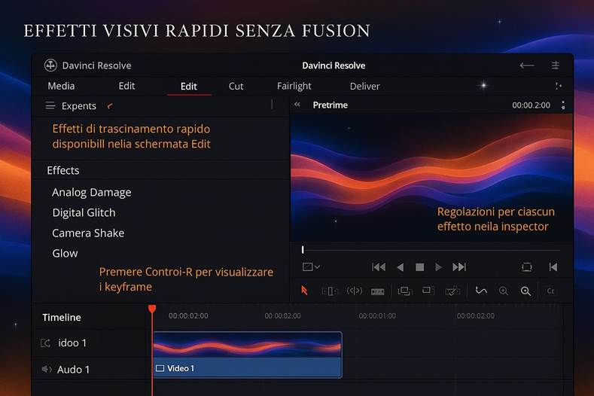Screen dimensions: 594x396
Task: Click the viewer scrubber bar playhead
Action: (303, 250)
